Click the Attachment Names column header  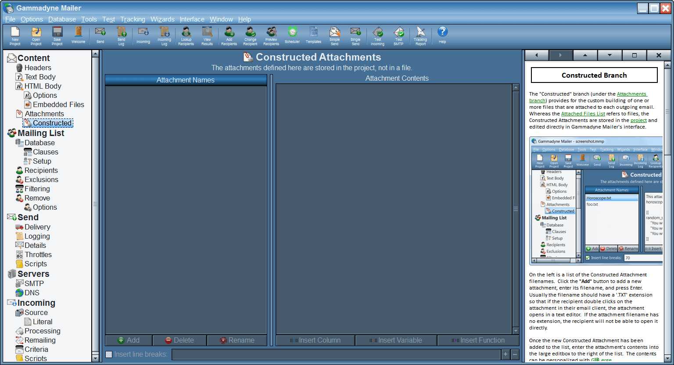[x=186, y=80]
